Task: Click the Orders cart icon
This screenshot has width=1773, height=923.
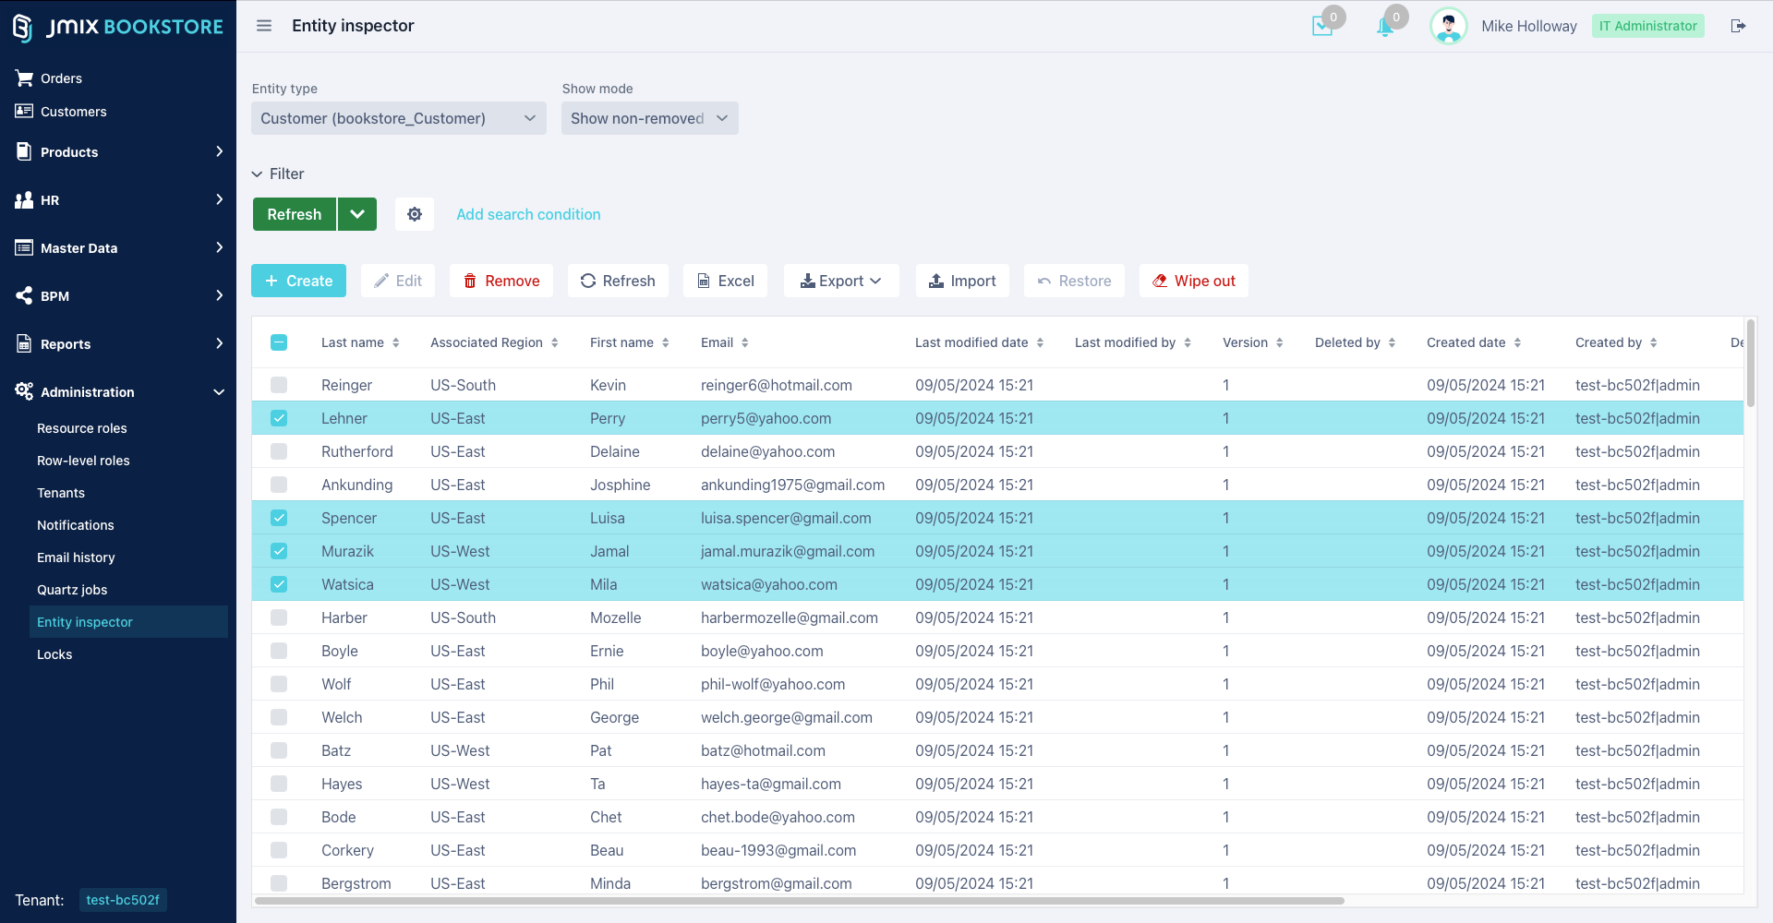Action: coord(24,78)
